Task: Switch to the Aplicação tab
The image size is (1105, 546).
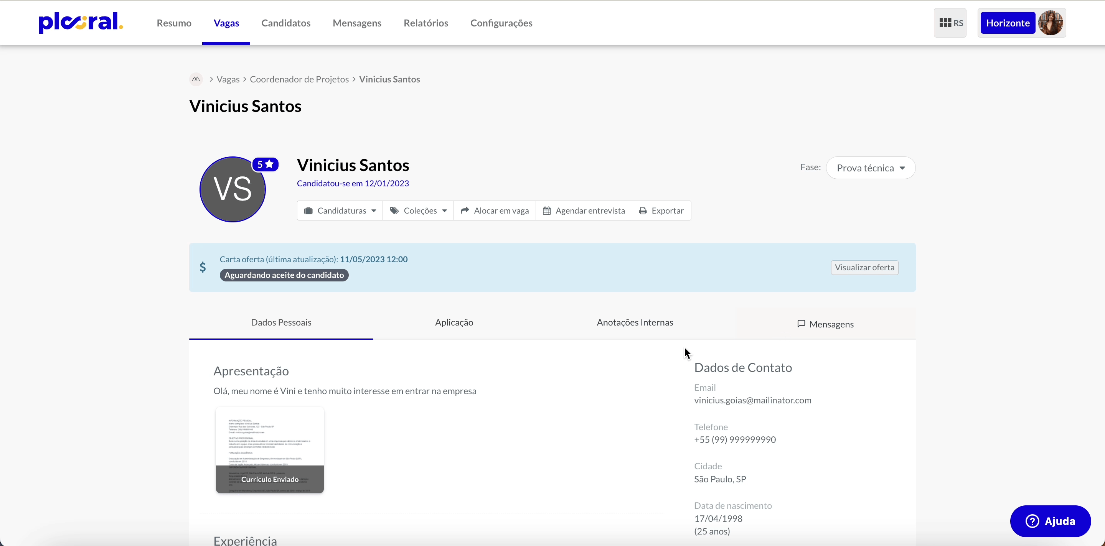Action: click(x=454, y=323)
